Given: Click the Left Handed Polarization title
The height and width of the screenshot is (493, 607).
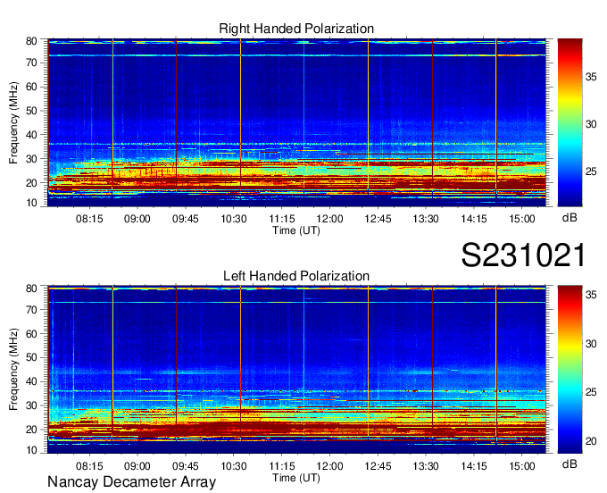Looking at the screenshot, I should [296, 276].
